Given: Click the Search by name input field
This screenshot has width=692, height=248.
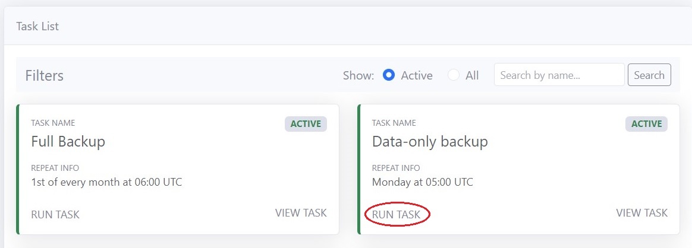Looking at the screenshot, I should (559, 75).
